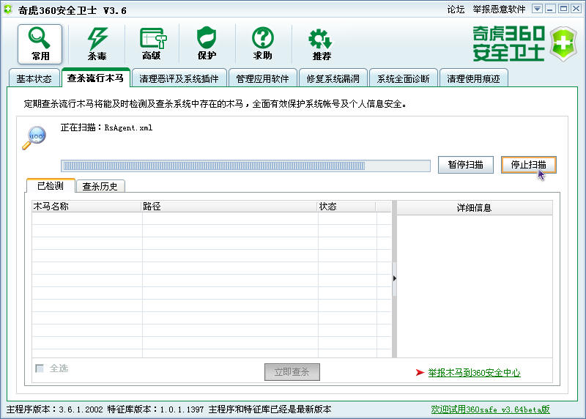The image size is (586, 419).
Task: Select the 查杀流行木马 tab
Action: click(x=96, y=78)
